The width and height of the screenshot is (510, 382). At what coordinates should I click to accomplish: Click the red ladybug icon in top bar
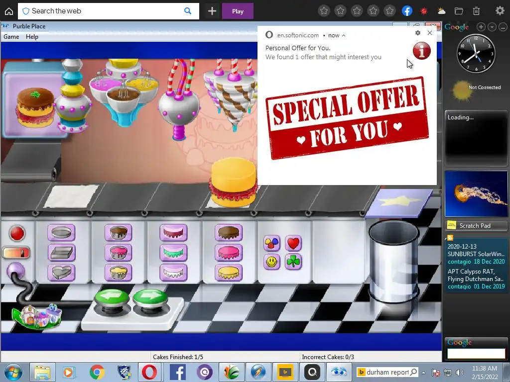pos(424,11)
